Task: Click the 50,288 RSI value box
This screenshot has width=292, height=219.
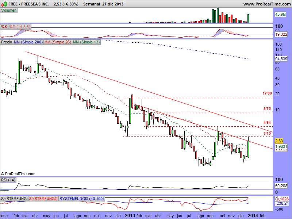Action: tap(281, 186)
